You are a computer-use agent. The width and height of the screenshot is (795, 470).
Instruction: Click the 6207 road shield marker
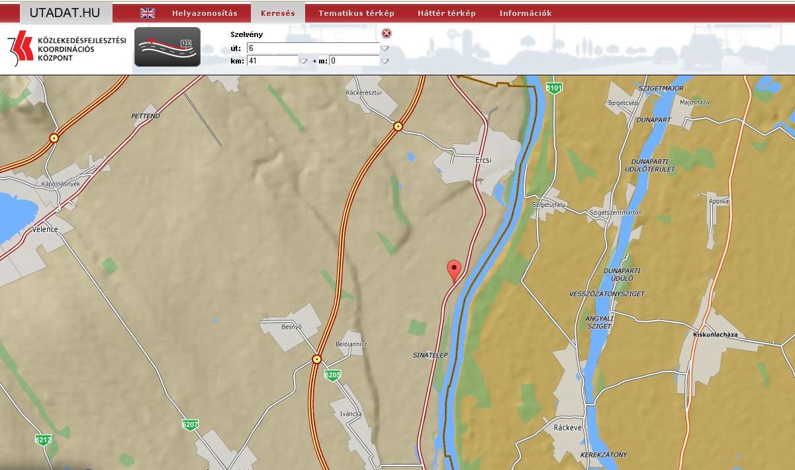[x=190, y=424]
